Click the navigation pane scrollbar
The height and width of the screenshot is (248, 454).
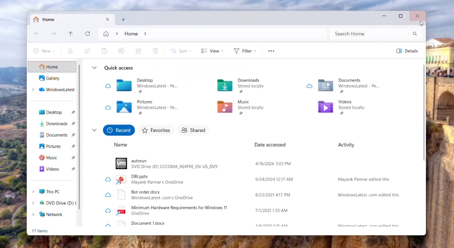click(79, 137)
